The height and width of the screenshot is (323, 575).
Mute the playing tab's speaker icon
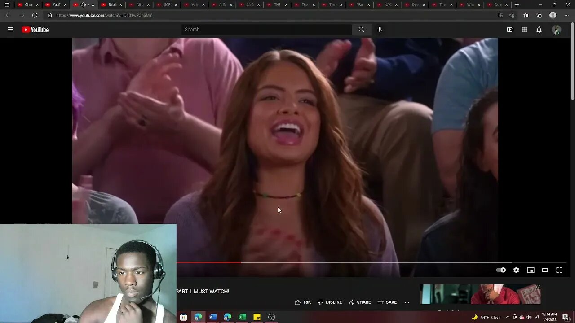click(x=83, y=5)
